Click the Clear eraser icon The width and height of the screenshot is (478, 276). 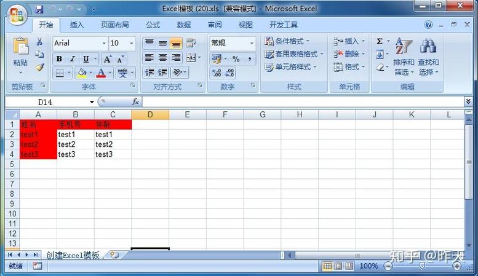(x=380, y=68)
